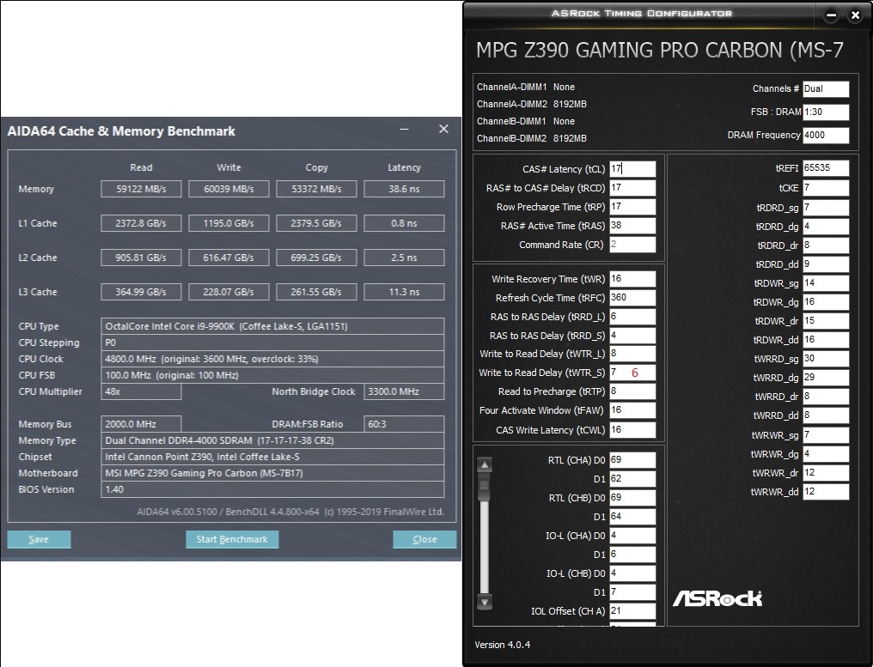873x667 pixels.
Task: Click Version 4.0.4 label
Action: tap(502, 645)
